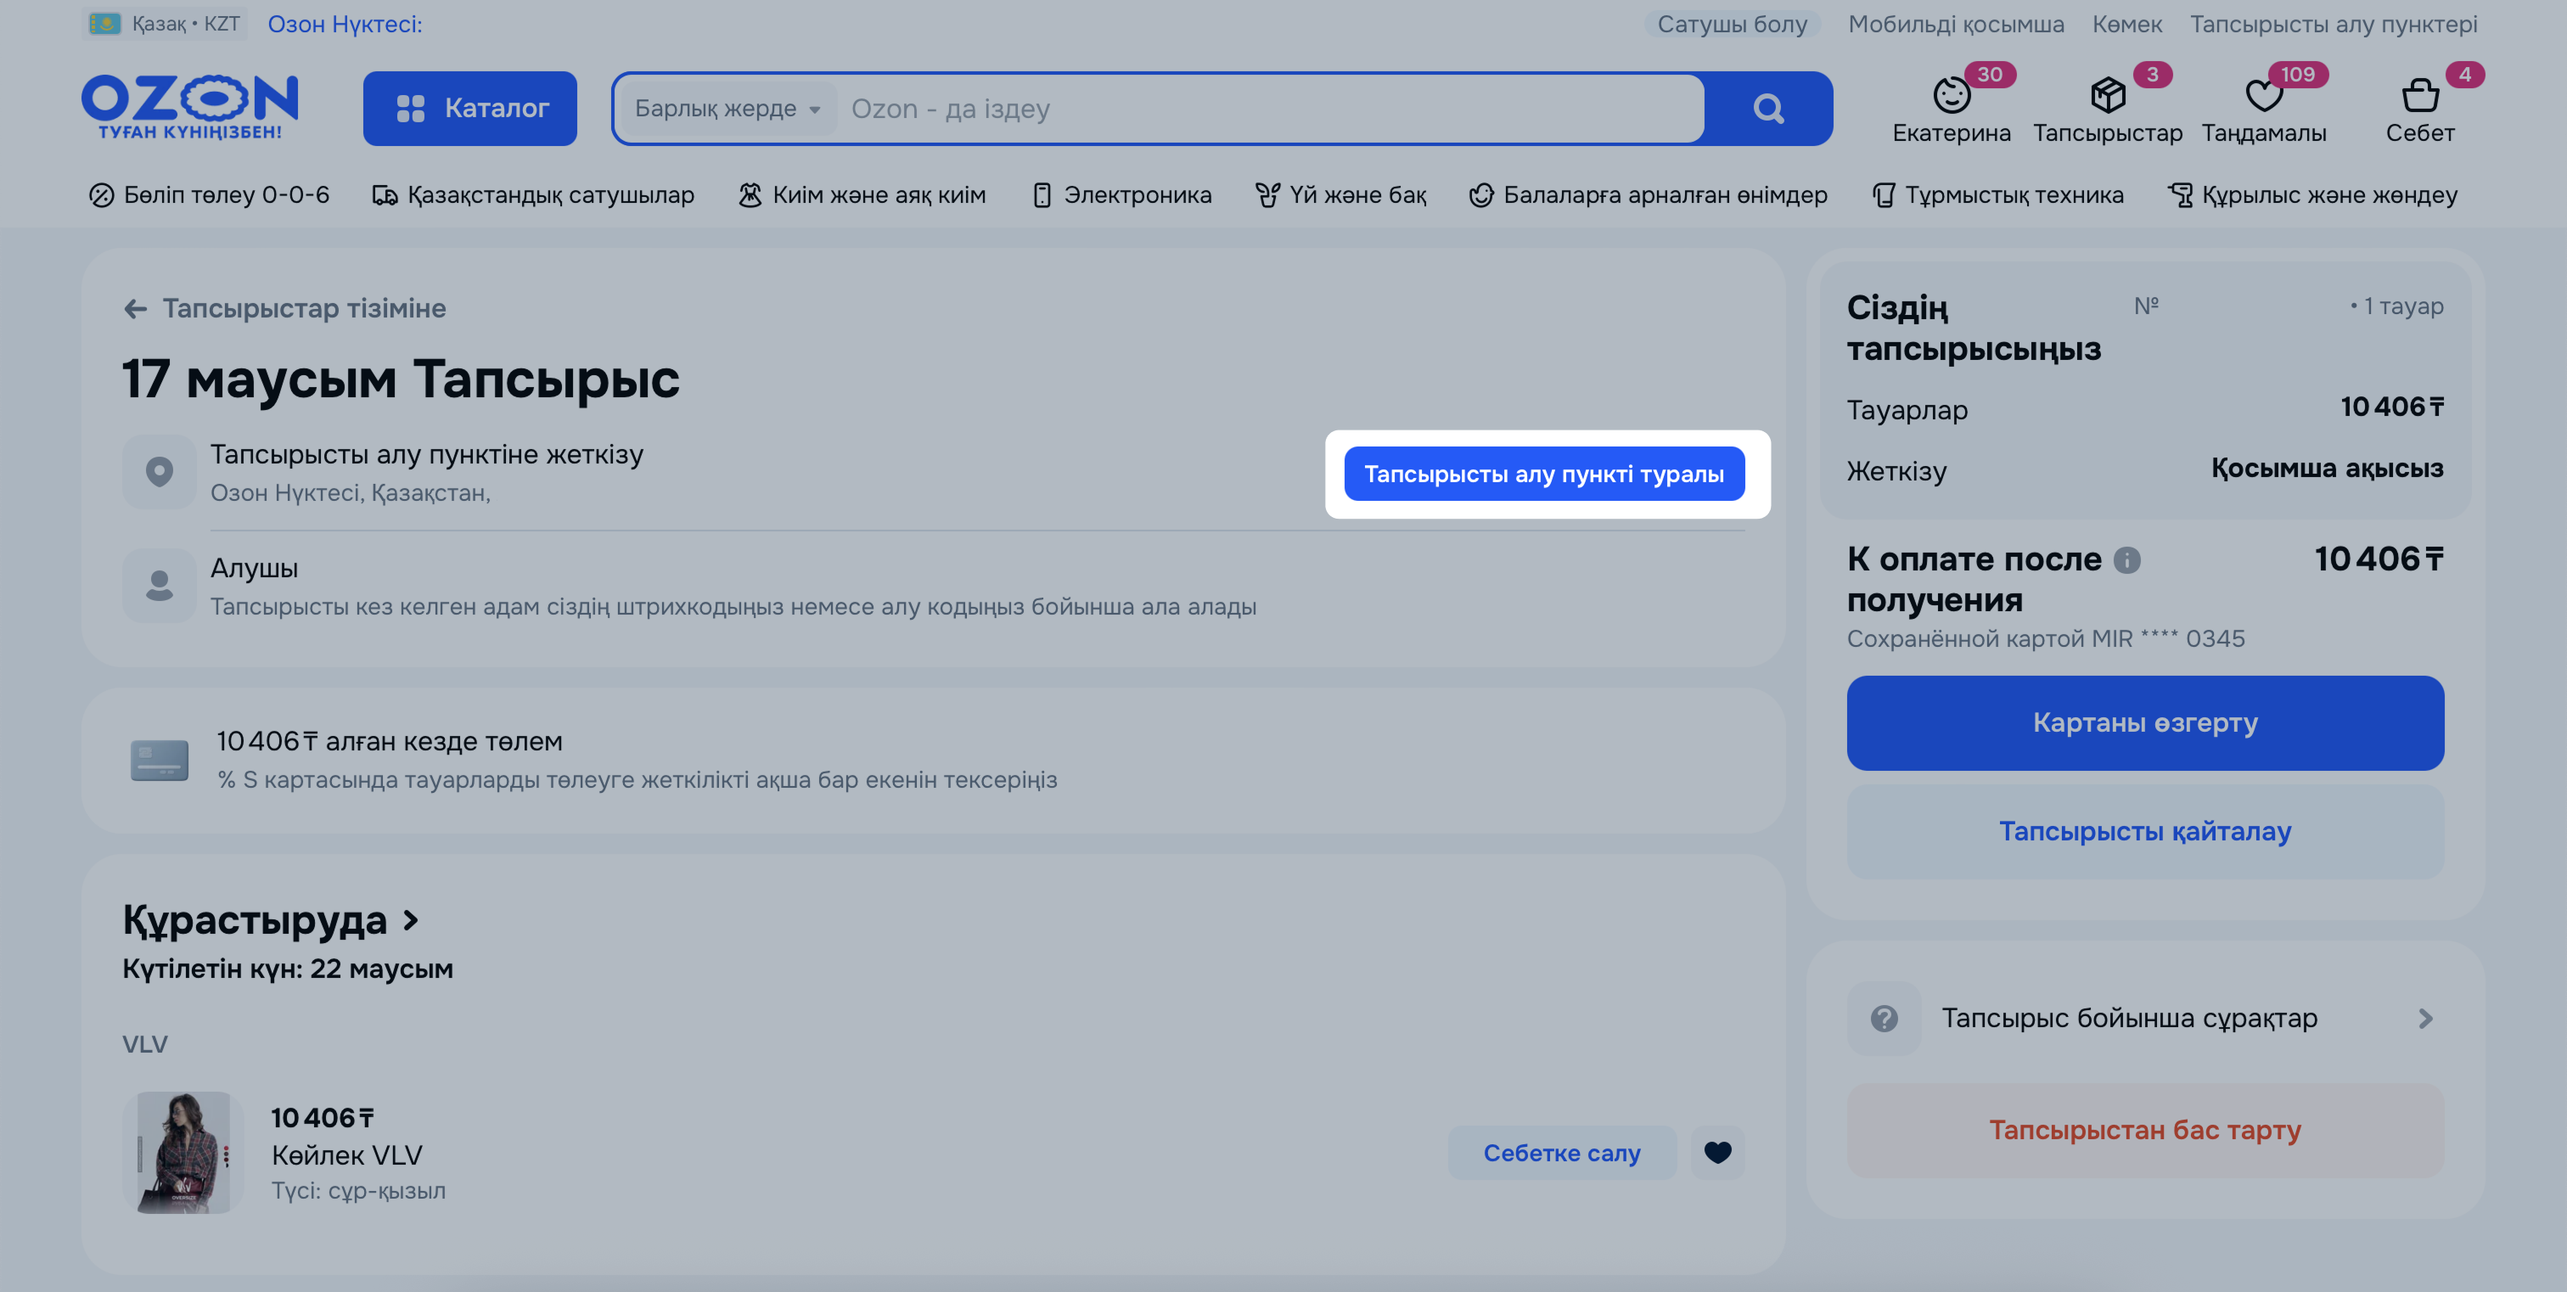Image resolution: width=2567 pixels, height=1292 pixels.
Task: Click the magnifier search button
Action: click(x=1768, y=109)
